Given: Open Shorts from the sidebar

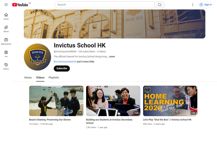Looking at the screenshot, I should tap(6, 29).
